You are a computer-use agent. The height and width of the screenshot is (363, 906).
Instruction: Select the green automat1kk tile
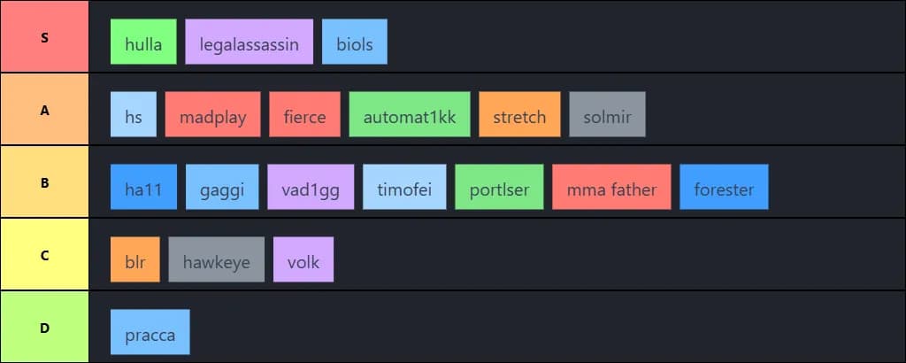[410, 115]
